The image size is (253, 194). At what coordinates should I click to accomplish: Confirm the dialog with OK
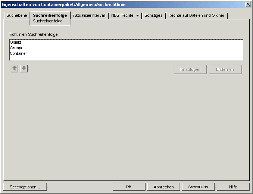[x=129, y=187]
